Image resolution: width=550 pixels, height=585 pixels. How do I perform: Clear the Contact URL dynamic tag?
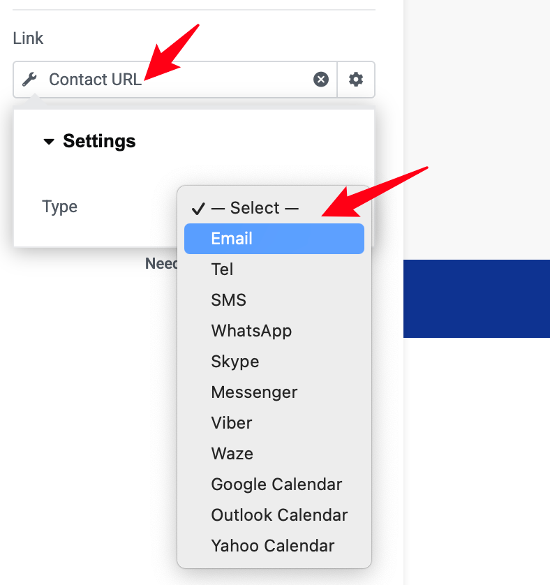coord(321,80)
